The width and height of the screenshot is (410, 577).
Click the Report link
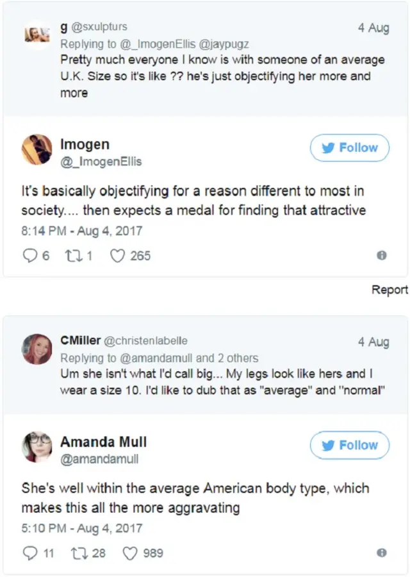[x=389, y=290]
